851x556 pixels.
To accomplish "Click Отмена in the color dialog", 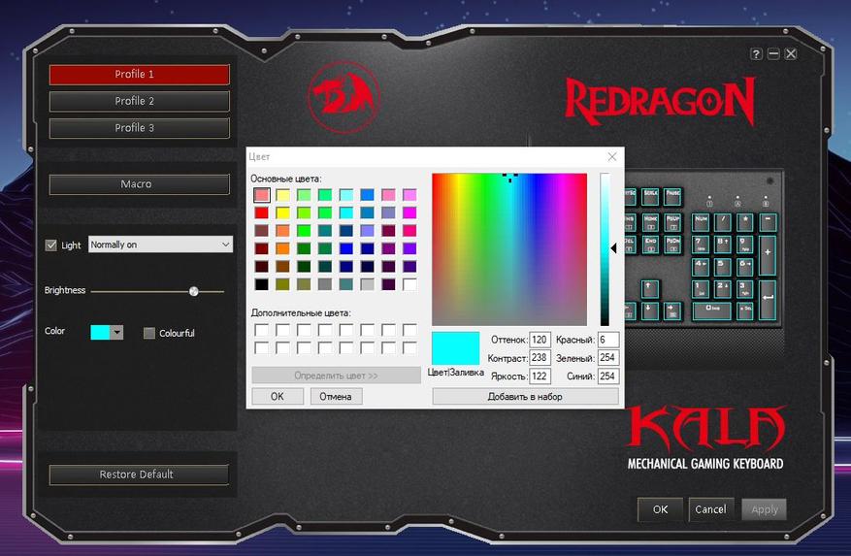I will coord(336,396).
